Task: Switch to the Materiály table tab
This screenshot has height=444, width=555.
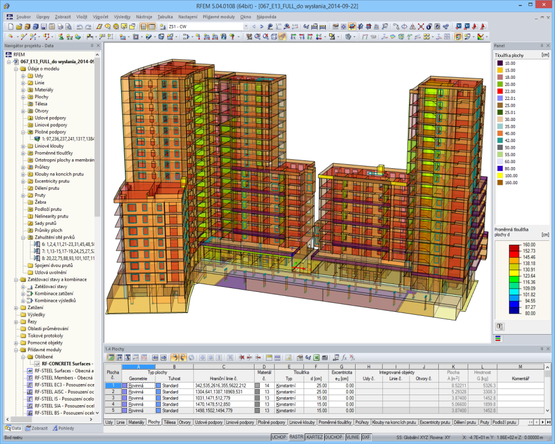Action: 136,422
